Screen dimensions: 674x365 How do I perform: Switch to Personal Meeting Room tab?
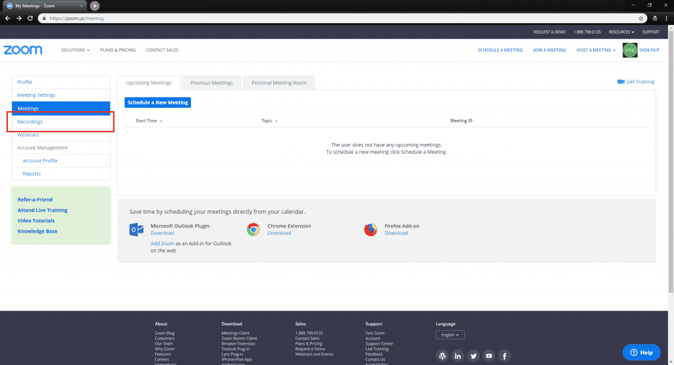tap(279, 83)
